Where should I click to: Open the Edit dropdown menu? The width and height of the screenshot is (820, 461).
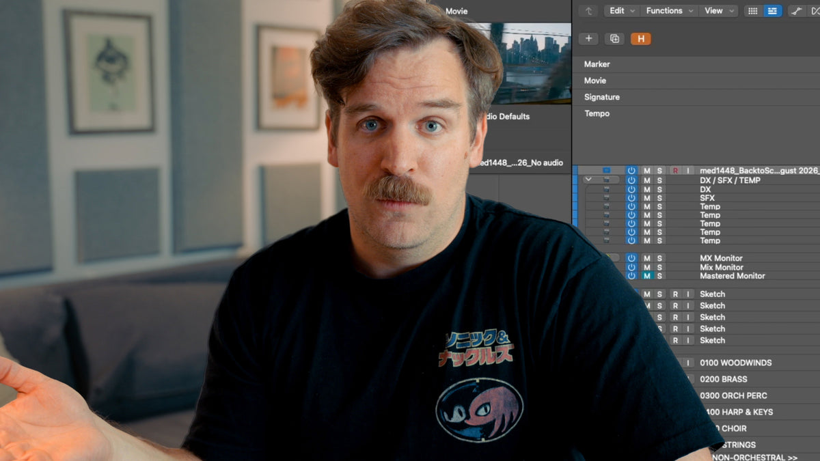point(623,11)
